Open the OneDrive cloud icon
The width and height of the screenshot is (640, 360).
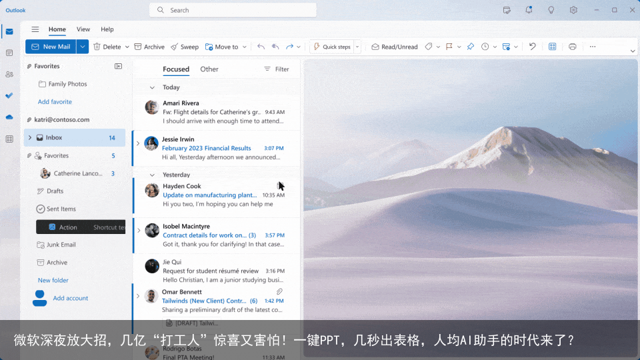9,117
